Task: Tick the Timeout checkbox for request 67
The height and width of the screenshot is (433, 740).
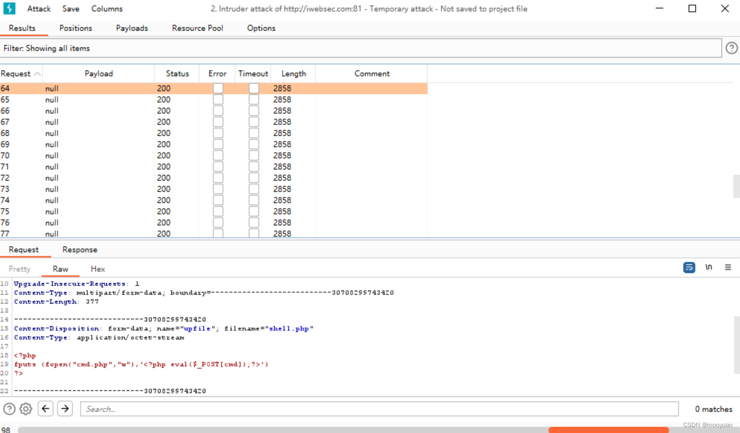Action: point(254,122)
